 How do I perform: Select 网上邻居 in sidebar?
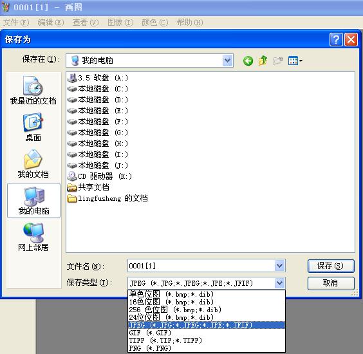33,238
